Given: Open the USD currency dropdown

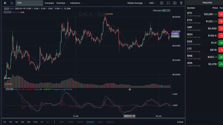Looking at the screenshot, I should (152, 3).
